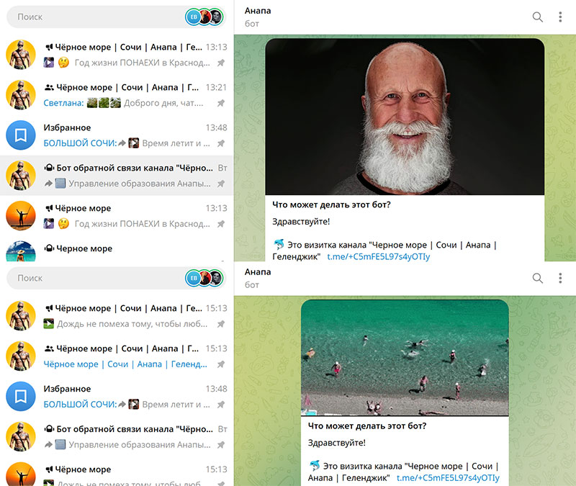
Task: Open t.me link beneath the beach photo
Action: (x=448, y=477)
